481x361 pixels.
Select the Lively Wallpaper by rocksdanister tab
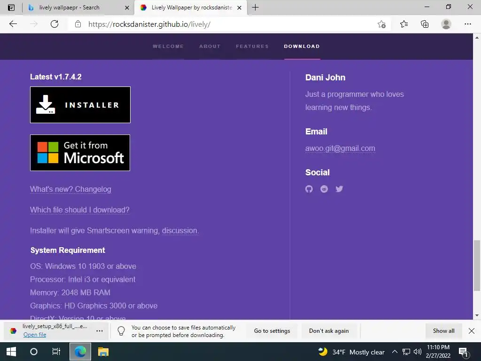pyautogui.click(x=192, y=8)
